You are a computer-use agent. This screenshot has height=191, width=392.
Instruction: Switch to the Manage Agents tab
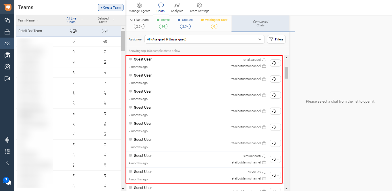click(139, 8)
